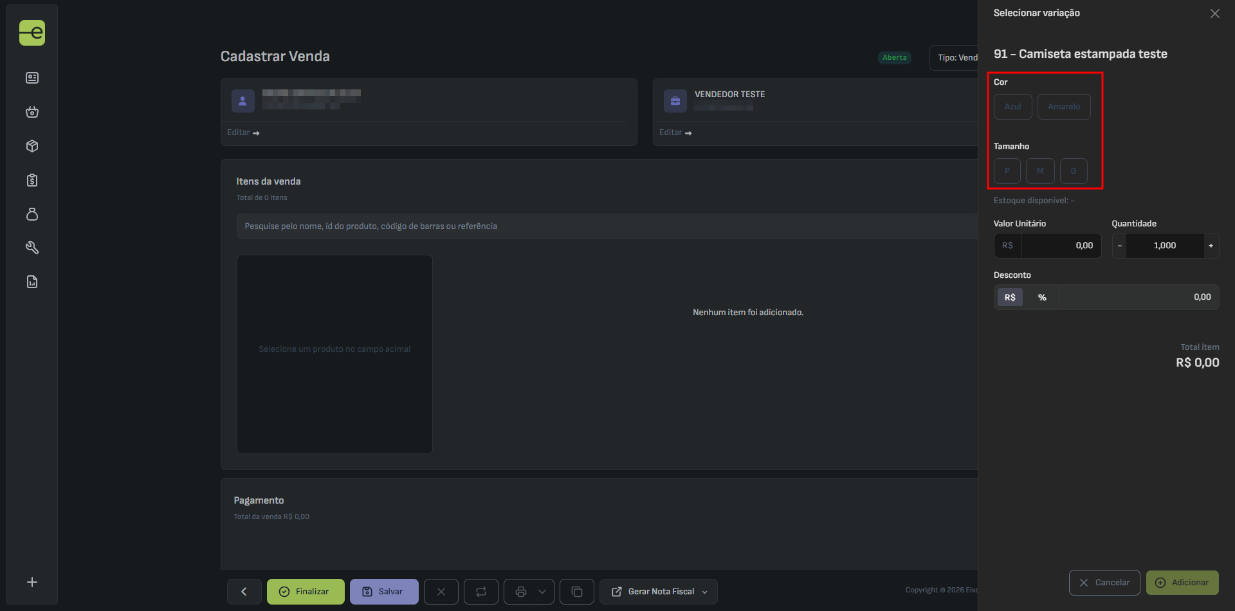Open the products box icon in sidebar
The width and height of the screenshot is (1235, 611).
point(32,146)
